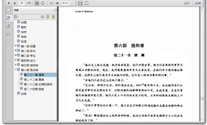Open the zoom level dropdown arrow
This screenshot has height=125, width=207.
[72, 3]
